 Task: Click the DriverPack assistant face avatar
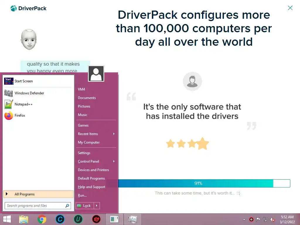[29, 40]
